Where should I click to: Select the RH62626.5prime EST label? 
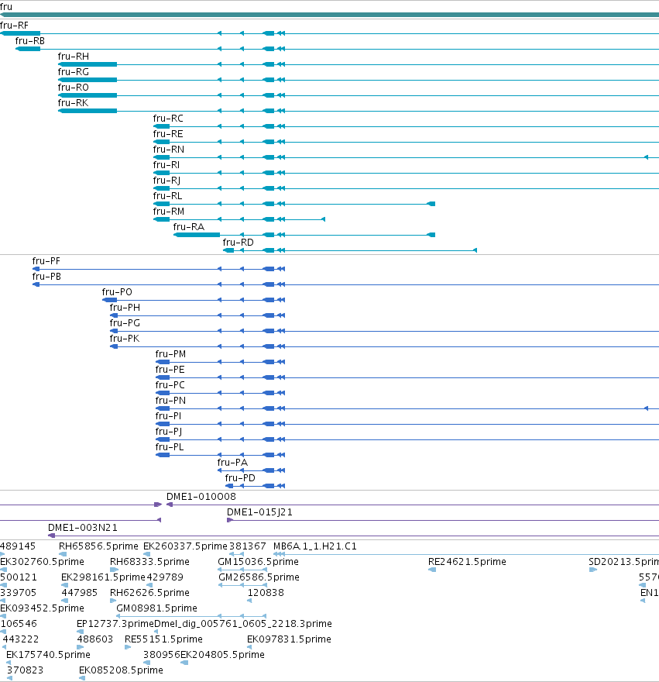149,593
